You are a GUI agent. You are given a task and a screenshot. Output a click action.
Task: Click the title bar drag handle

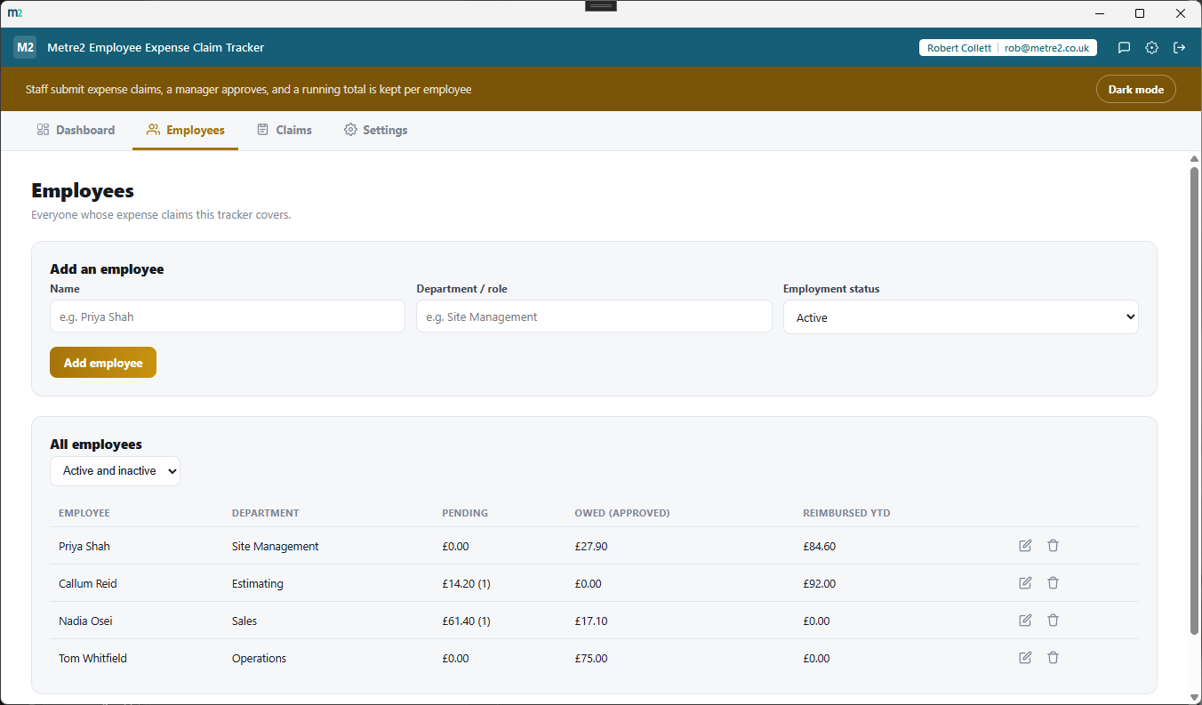[601, 5]
